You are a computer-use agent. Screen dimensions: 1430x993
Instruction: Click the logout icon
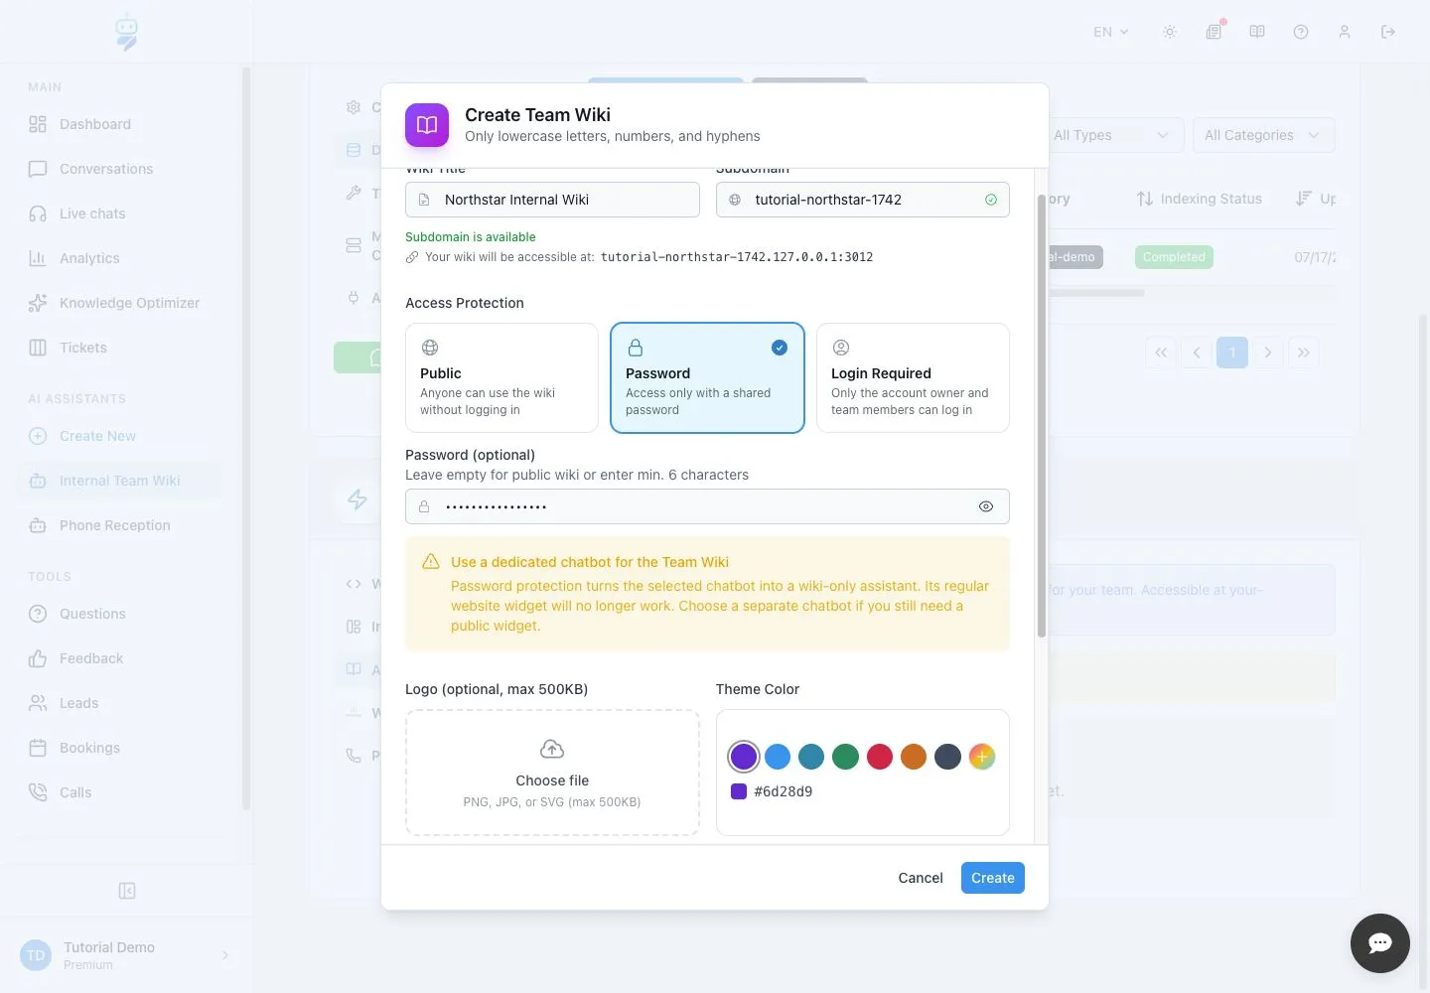pos(1388,32)
